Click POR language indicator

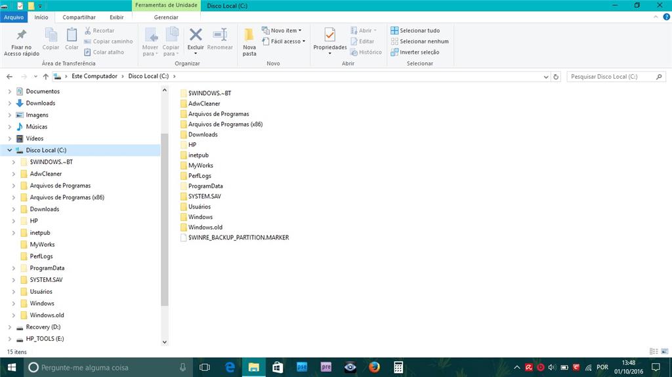tap(602, 367)
